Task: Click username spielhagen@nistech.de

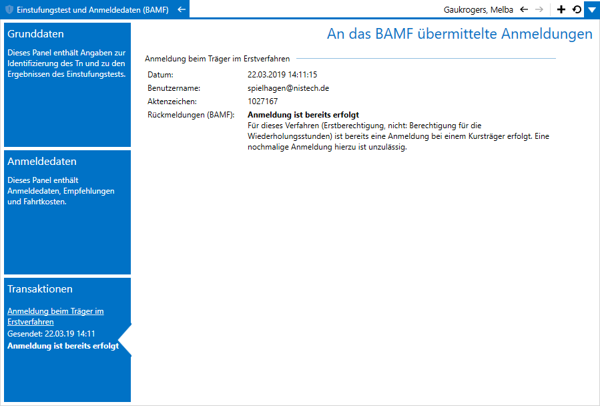Action: (x=288, y=88)
